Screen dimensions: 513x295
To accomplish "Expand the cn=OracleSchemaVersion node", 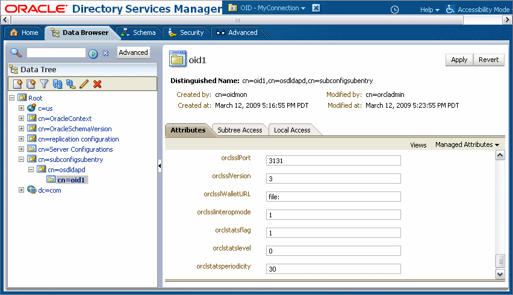I will pos(21,128).
